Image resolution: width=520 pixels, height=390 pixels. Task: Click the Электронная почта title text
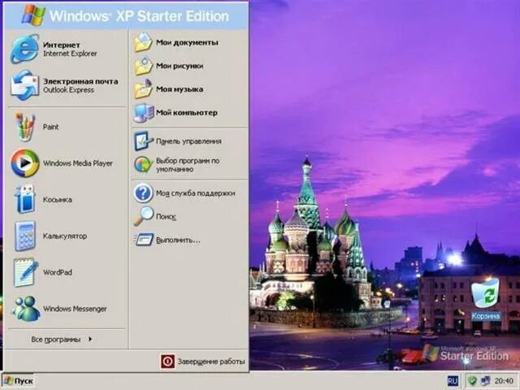[80, 81]
